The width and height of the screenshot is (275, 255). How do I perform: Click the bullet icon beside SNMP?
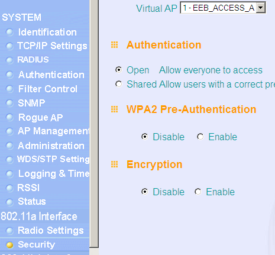tap(9, 103)
